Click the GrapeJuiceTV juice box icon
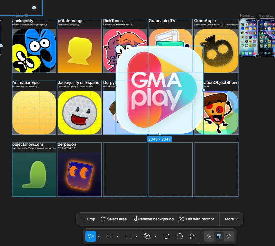The image size is (275, 246). click(x=171, y=38)
